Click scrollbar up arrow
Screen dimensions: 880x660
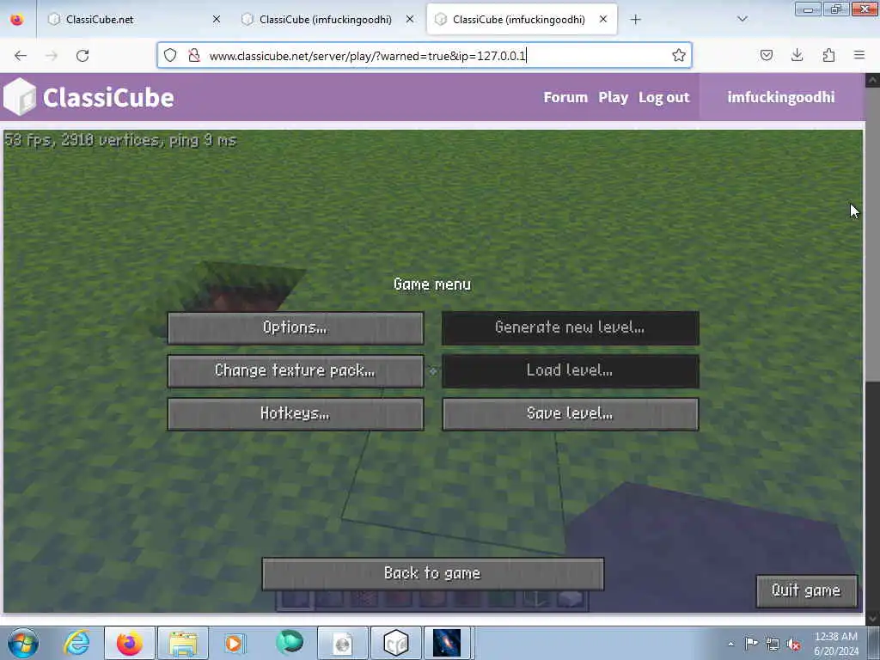[872, 80]
